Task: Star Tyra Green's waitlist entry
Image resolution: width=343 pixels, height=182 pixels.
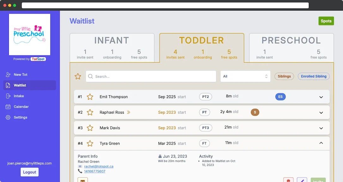Action: point(90,143)
